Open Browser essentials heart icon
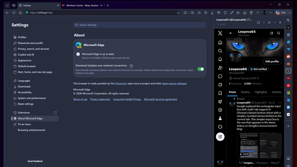 click(x=219, y=13)
